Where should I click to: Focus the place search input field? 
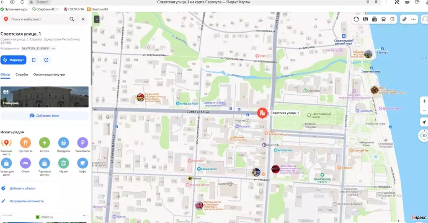pyautogui.click(x=38, y=19)
